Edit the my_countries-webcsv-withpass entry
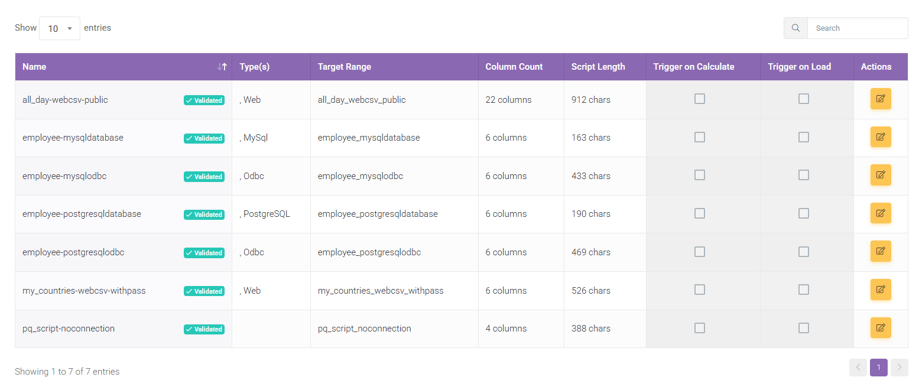The width and height of the screenshot is (919, 390). click(881, 290)
